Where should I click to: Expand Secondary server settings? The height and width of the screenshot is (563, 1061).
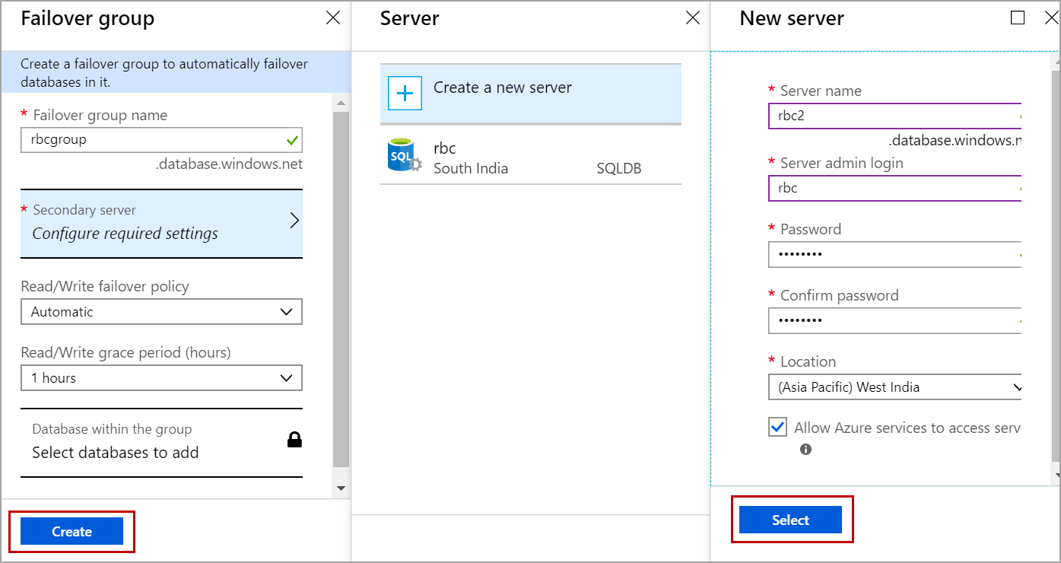pos(161,223)
